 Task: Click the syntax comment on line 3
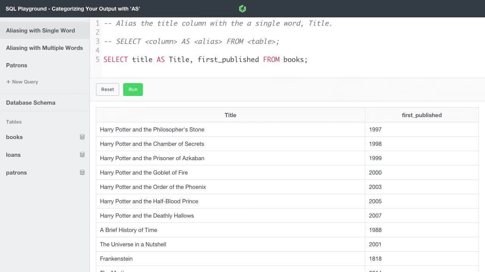(x=191, y=42)
